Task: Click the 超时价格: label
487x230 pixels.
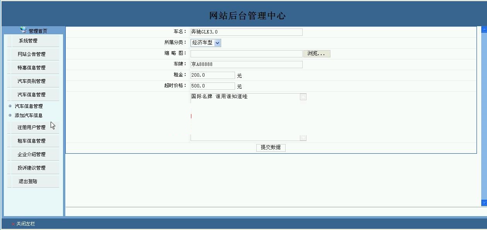Action: 175,86
